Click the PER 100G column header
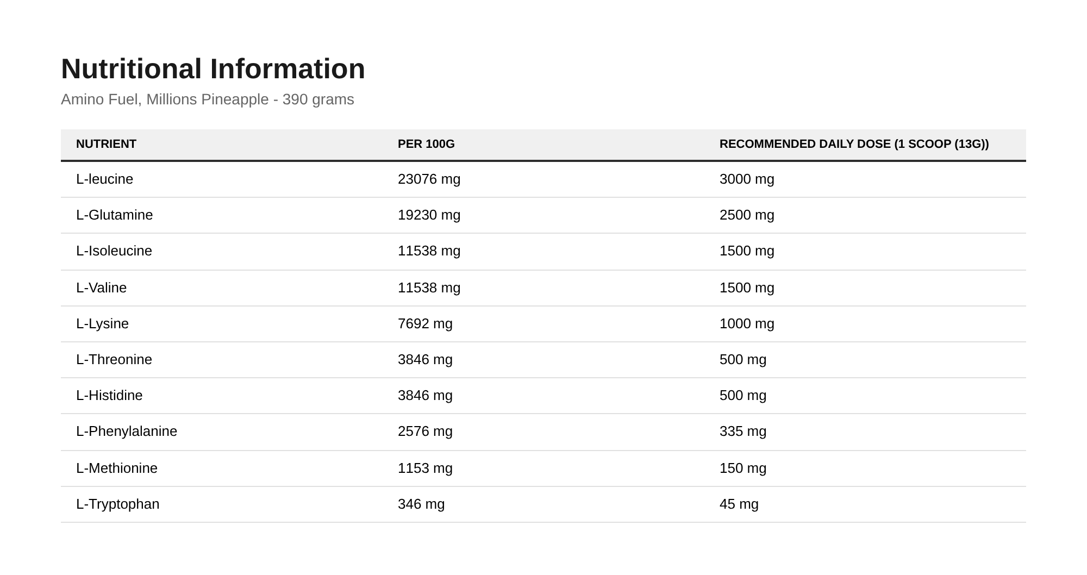This screenshot has width=1087, height=575. click(426, 144)
